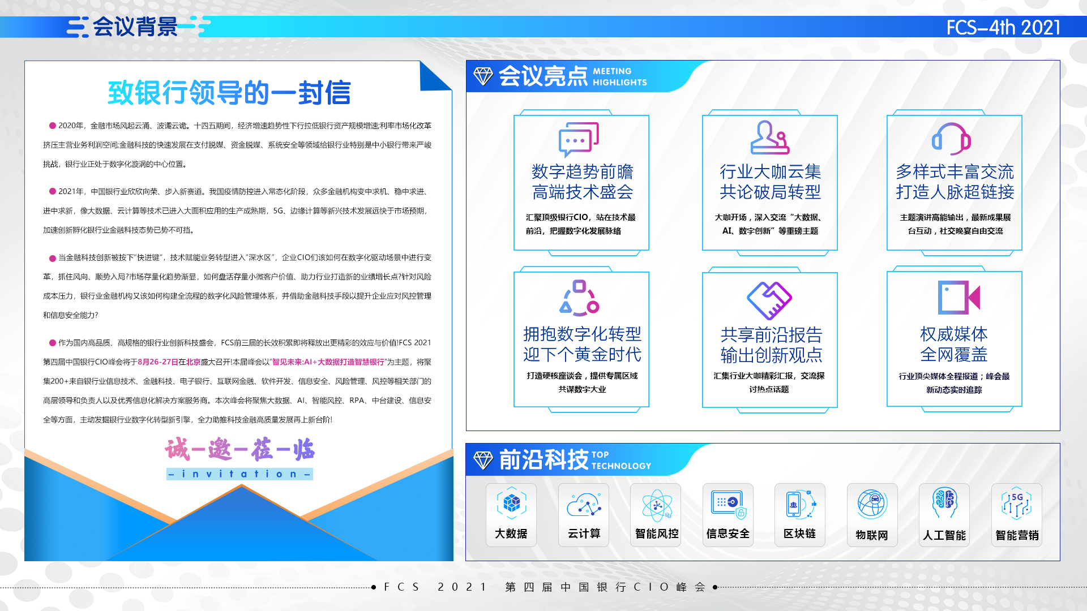1087x611 pixels.
Task: Click the 主题演讲高能输出 description text
Action: tap(955, 224)
